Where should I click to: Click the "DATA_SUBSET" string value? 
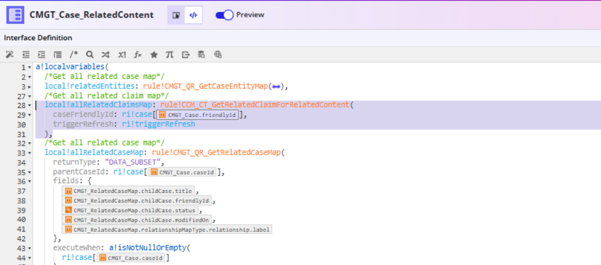pyautogui.click(x=132, y=162)
